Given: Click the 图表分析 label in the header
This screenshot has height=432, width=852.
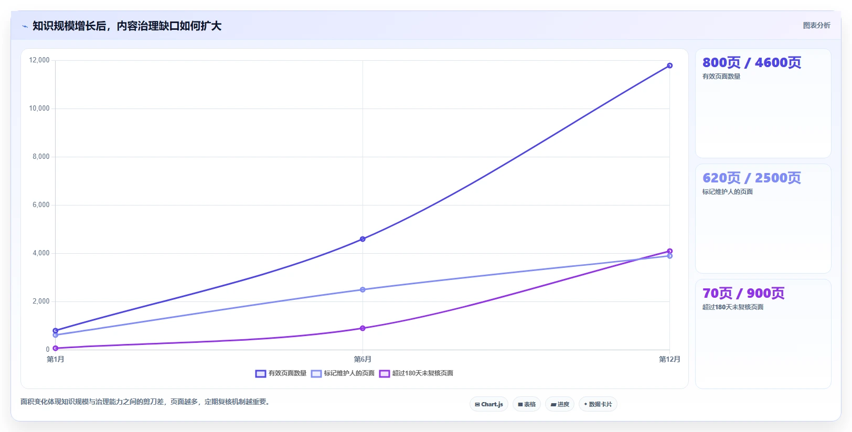Looking at the screenshot, I should point(816,25).
